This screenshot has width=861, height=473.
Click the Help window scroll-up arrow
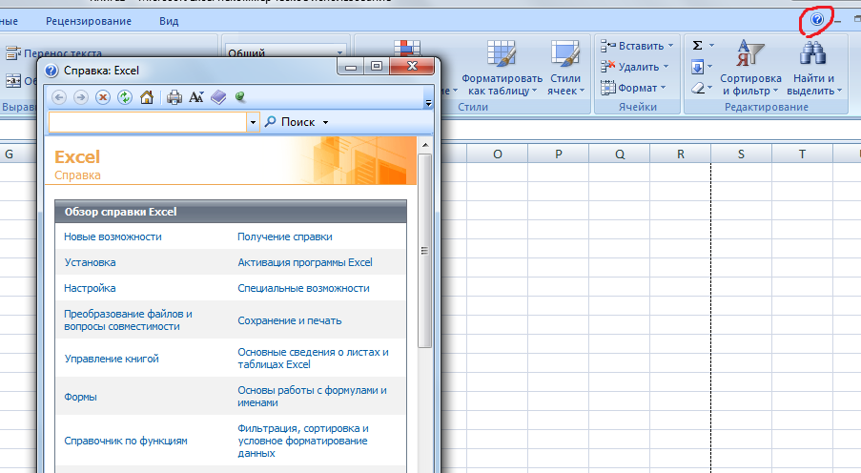424,146
